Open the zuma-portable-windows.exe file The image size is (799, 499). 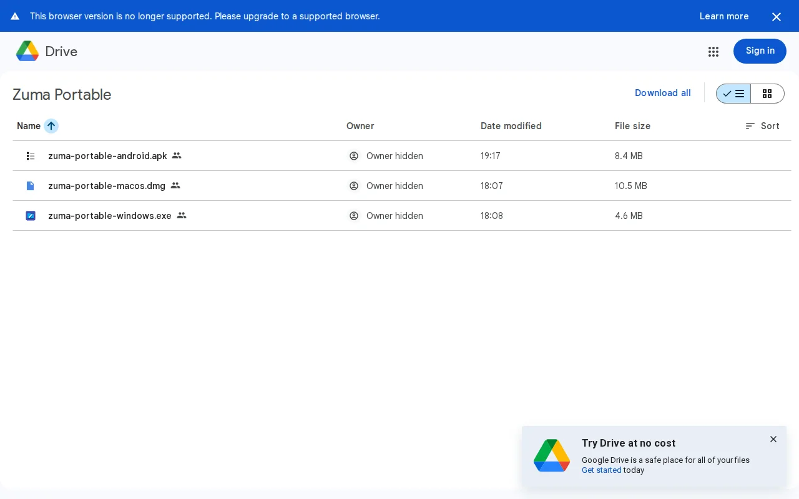point(110,216)
